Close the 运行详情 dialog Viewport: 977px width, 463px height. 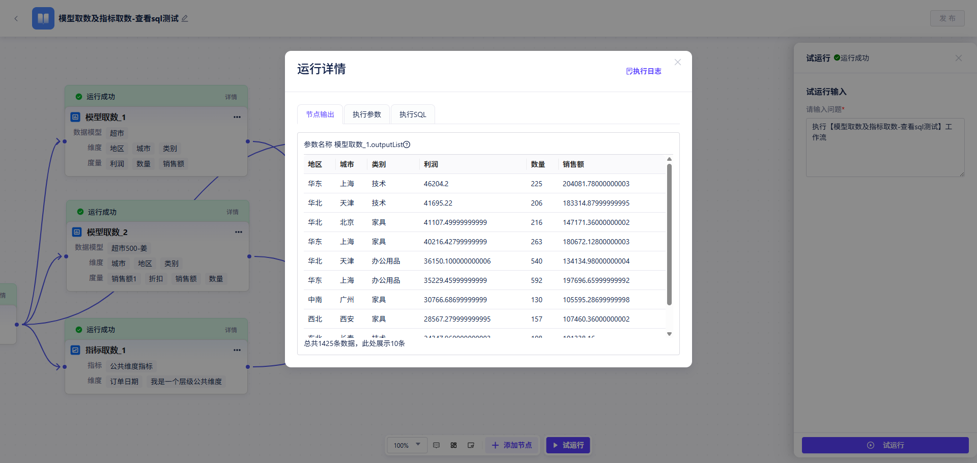click(678, 62)
